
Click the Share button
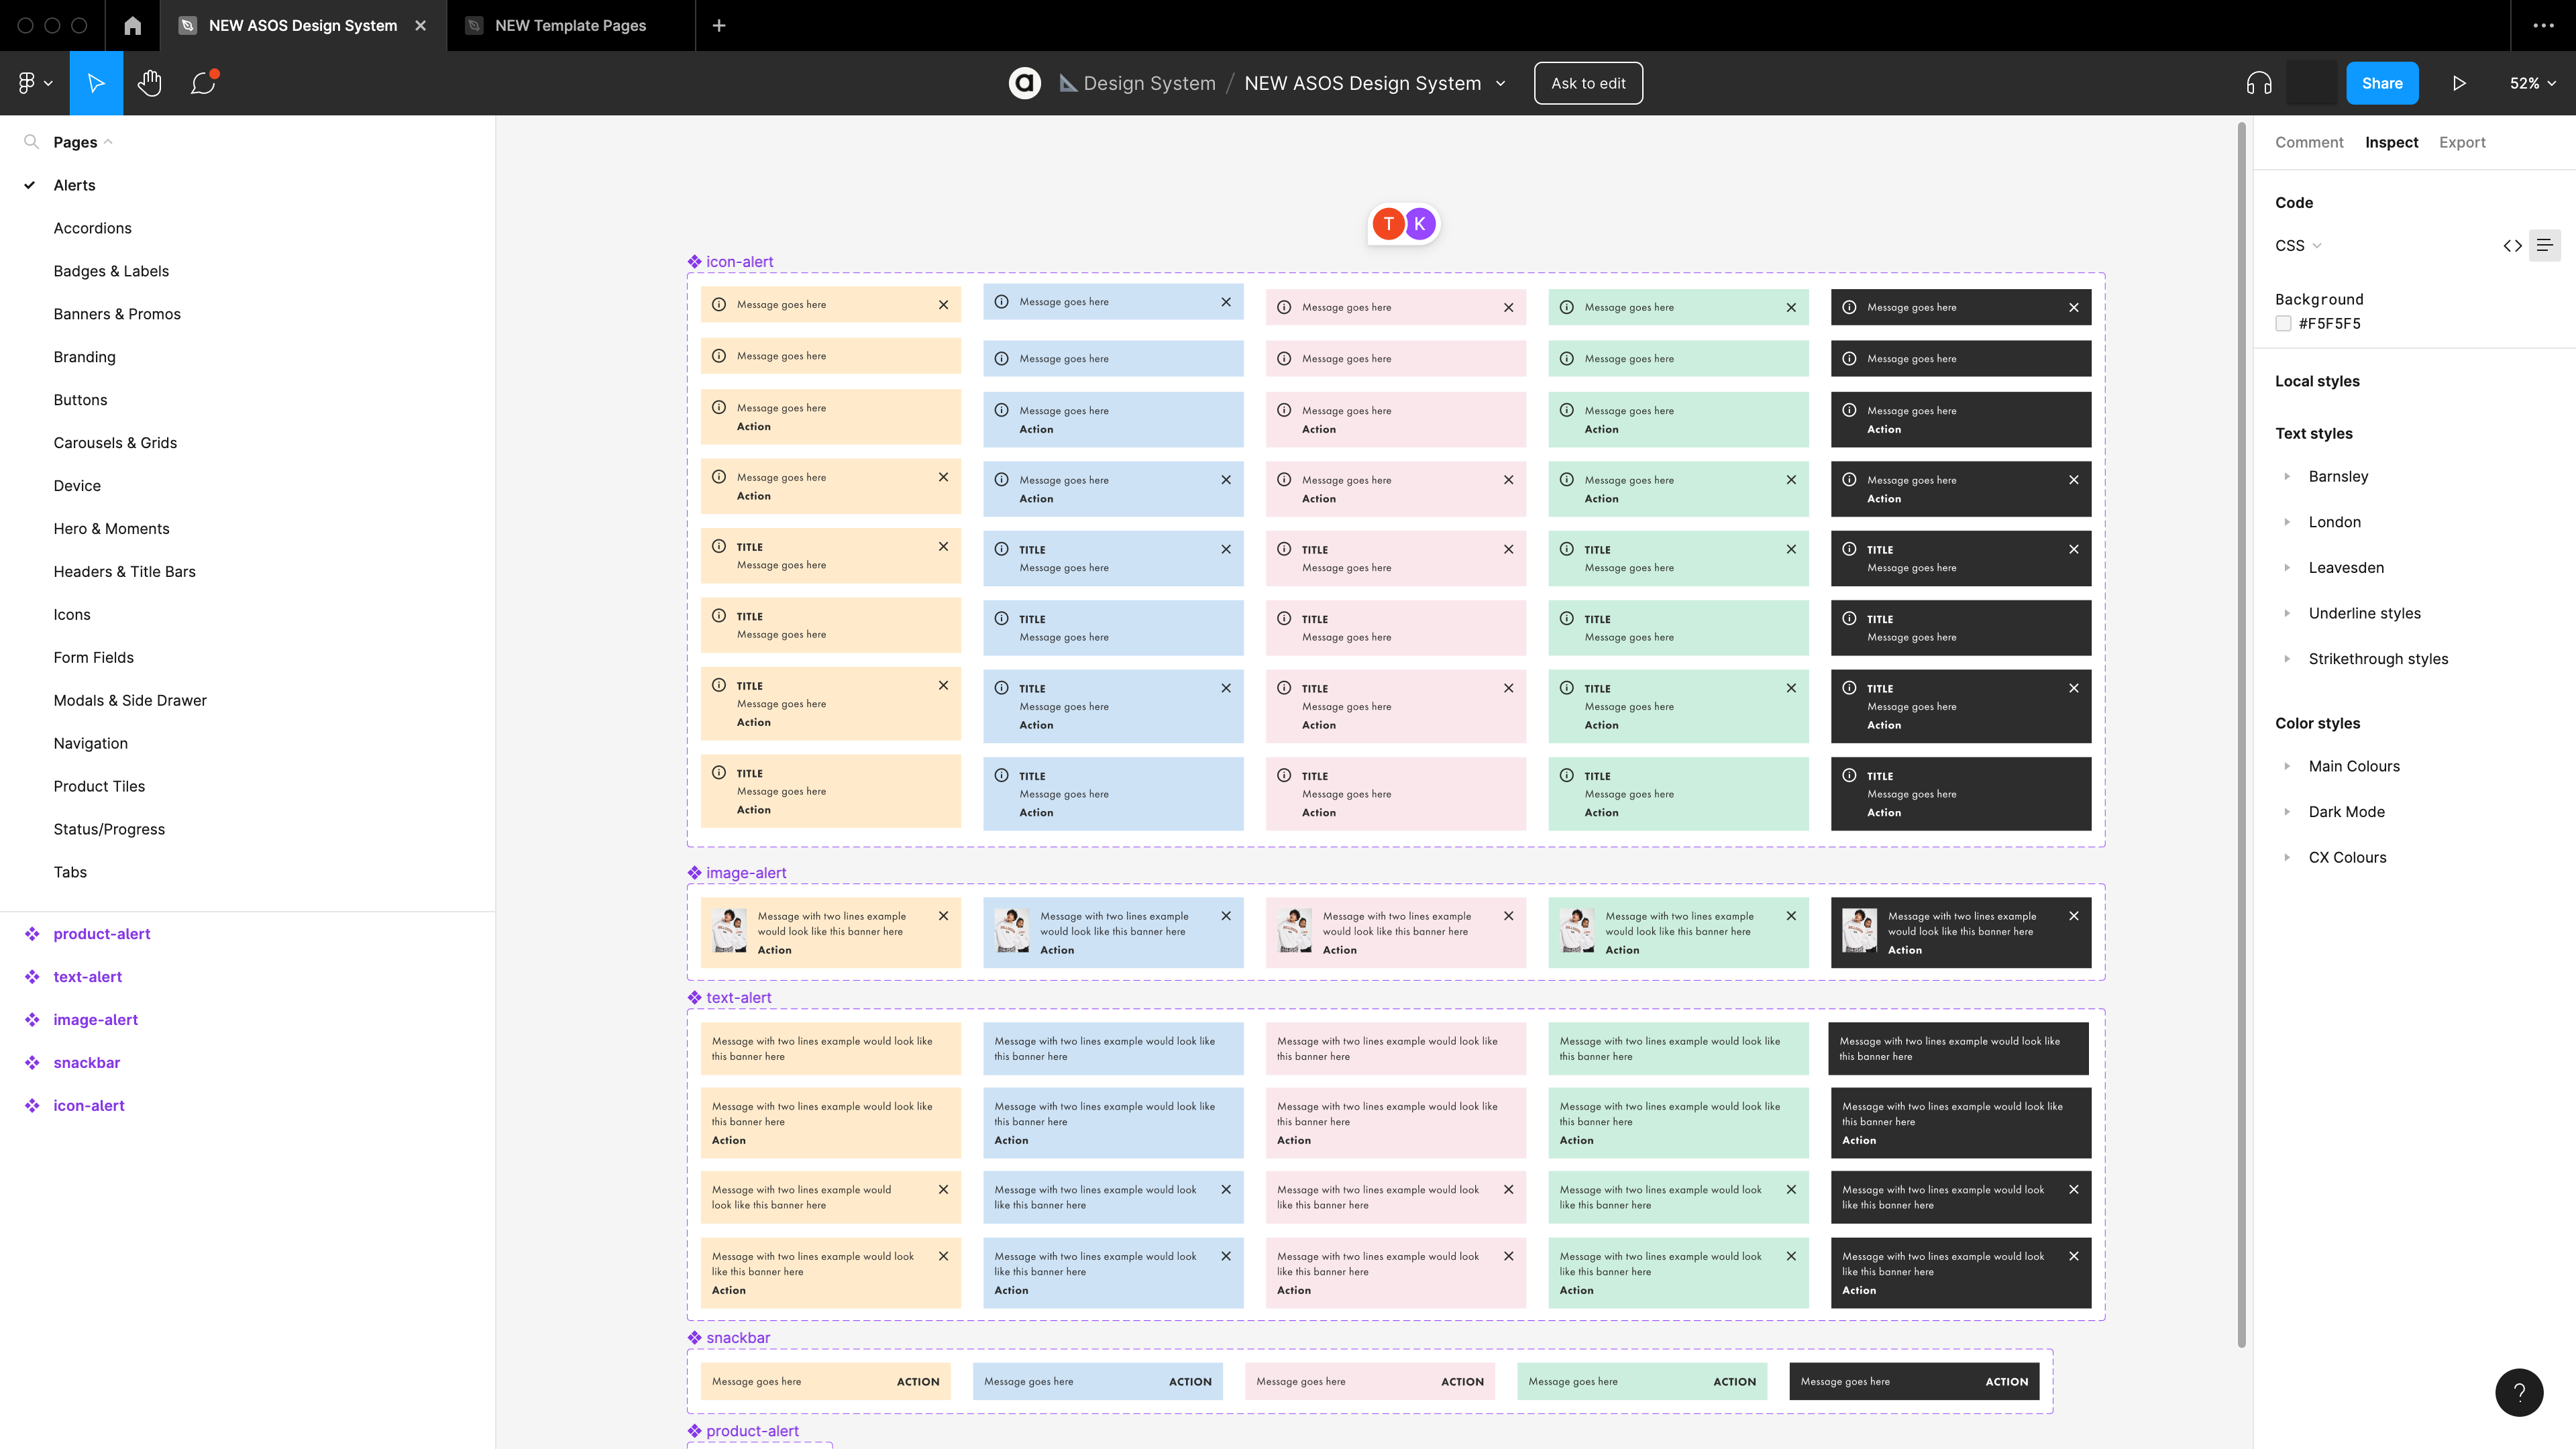pyautogui.click(x=2381, y=83)
